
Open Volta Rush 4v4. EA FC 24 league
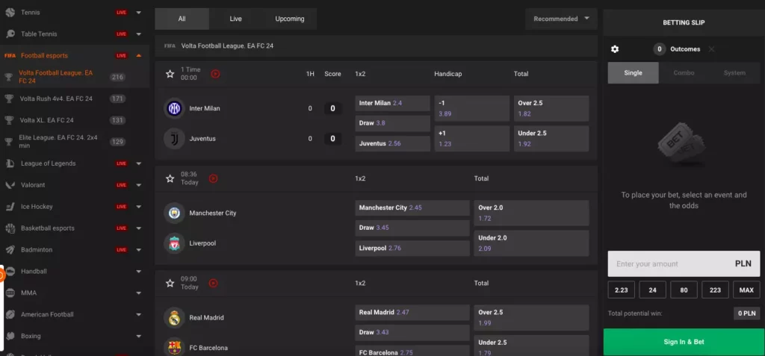pos(75,99)
